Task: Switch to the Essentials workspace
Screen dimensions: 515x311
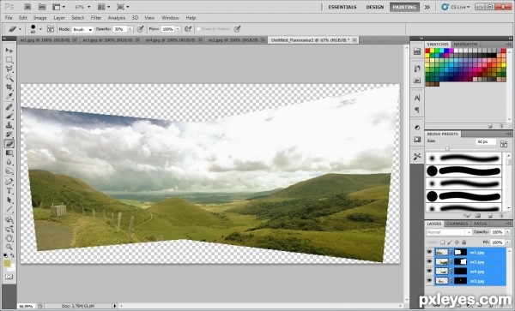Action: [342, 7]
